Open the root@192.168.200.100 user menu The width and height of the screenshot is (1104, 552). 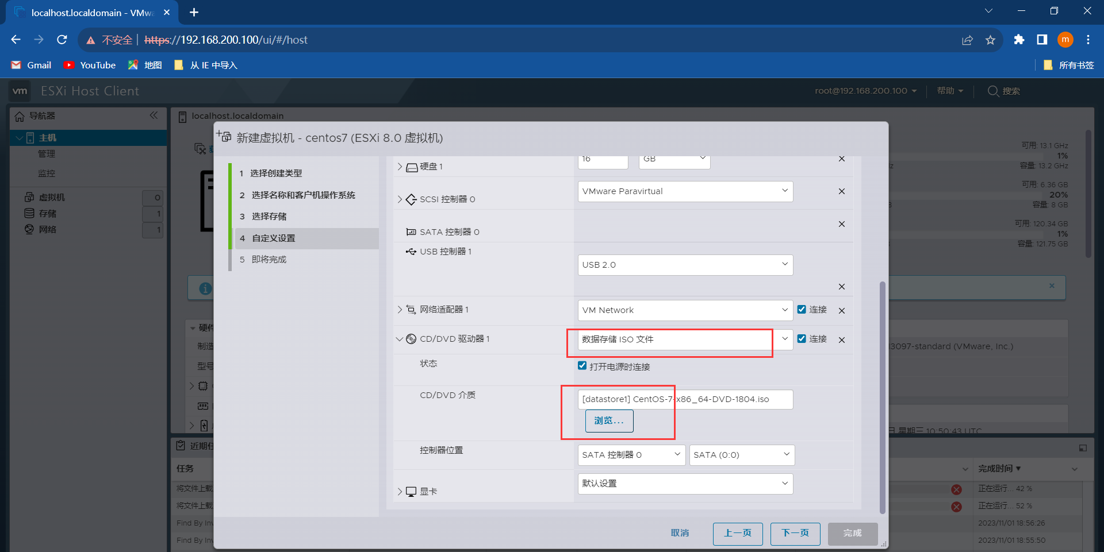coord(865,91)
